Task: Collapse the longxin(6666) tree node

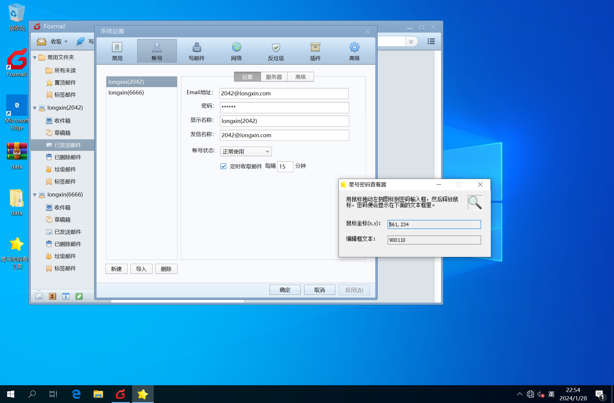Action: click(35, 195)
